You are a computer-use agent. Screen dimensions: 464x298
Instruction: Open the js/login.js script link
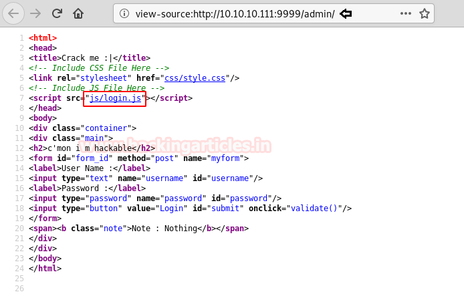pos(116,98)
